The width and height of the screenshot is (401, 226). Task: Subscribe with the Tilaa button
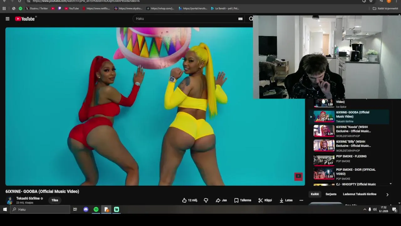pyautogui.click(x=55, y=200)
